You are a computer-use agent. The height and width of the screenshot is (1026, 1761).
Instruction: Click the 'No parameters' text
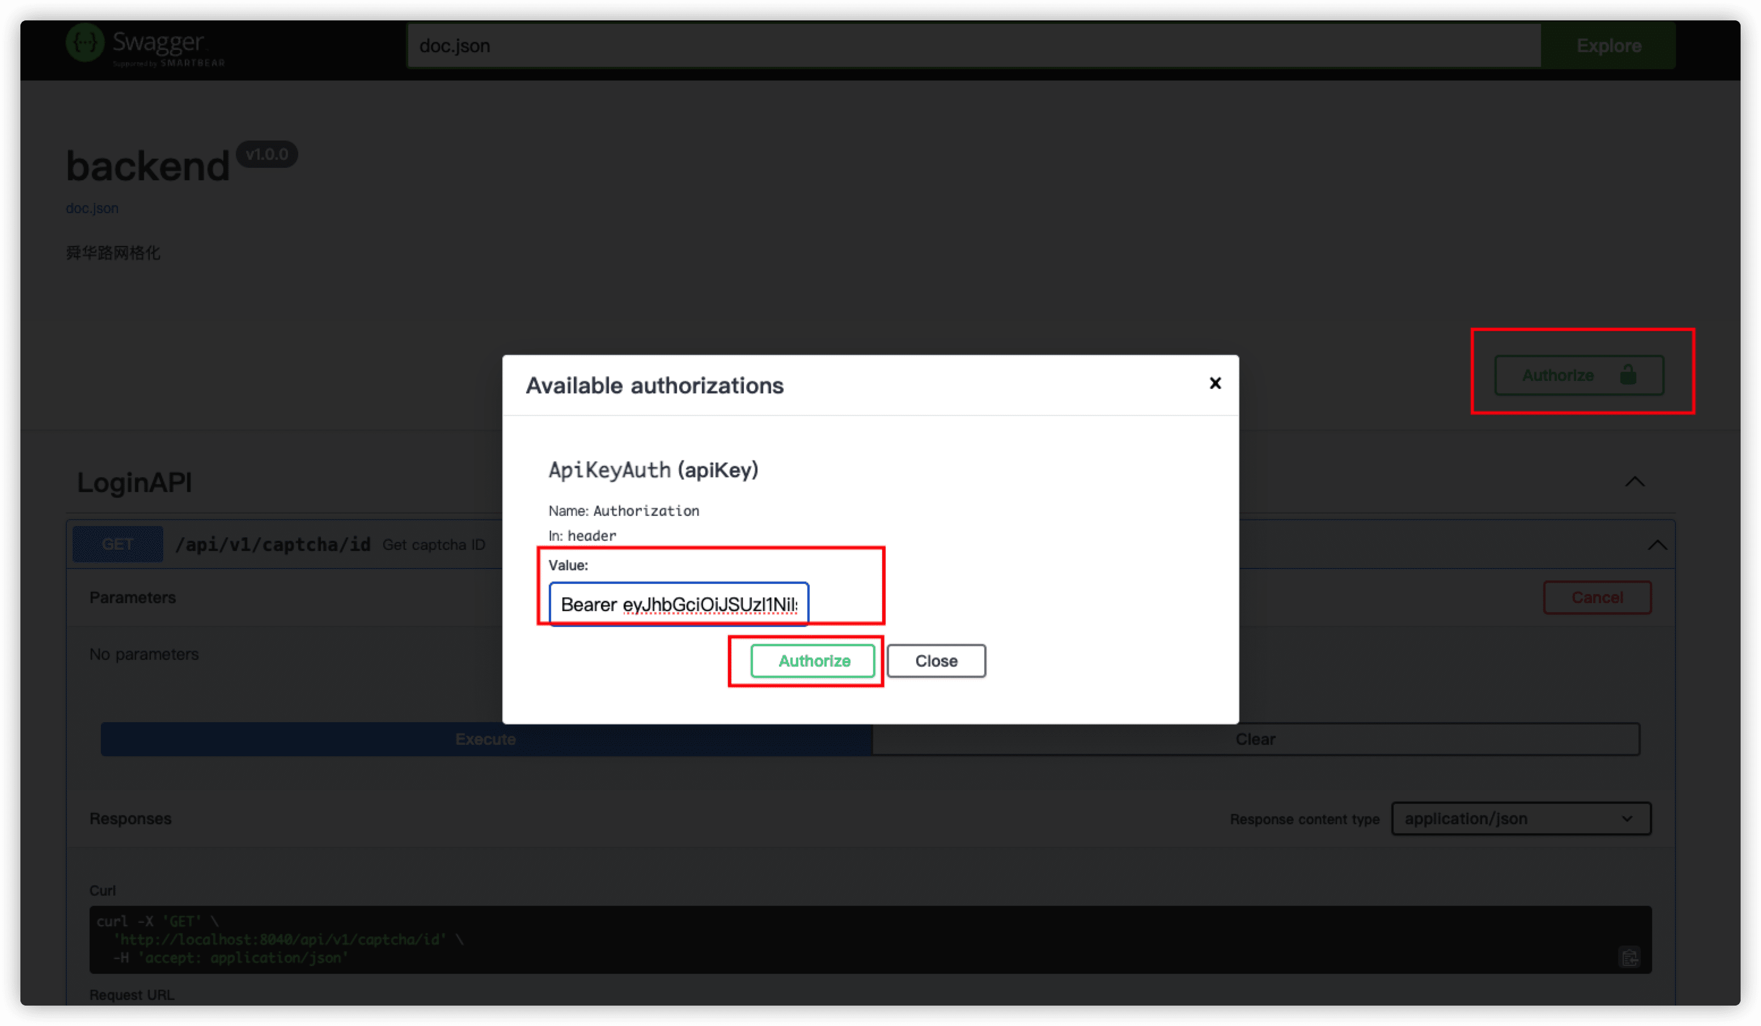[x=144, y=655]
